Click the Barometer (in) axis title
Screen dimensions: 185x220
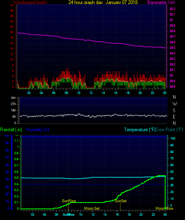pos(161,2)
